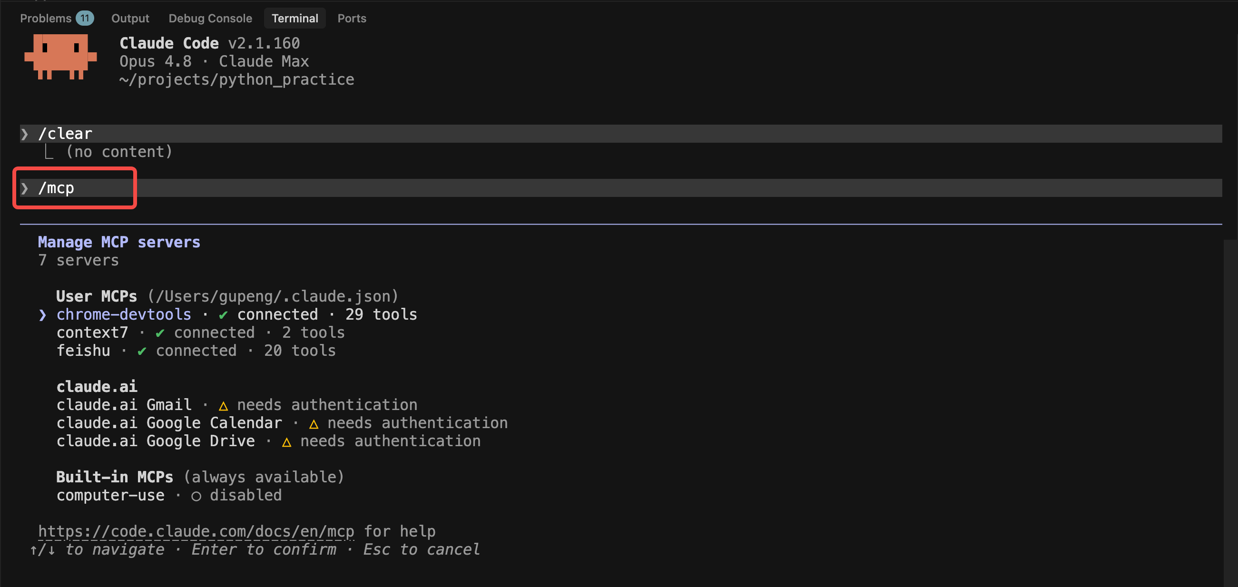Switch to the Output tab
Screen dimensions: 1238x587
(130, 18)
